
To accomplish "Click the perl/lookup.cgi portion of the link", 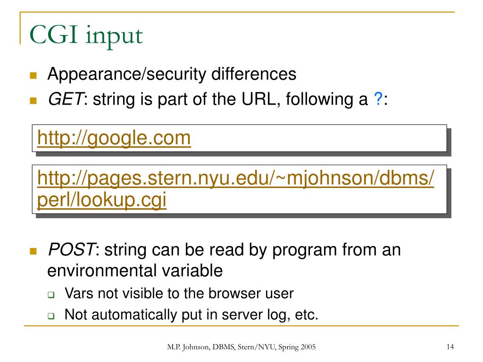I will (102, 200).
